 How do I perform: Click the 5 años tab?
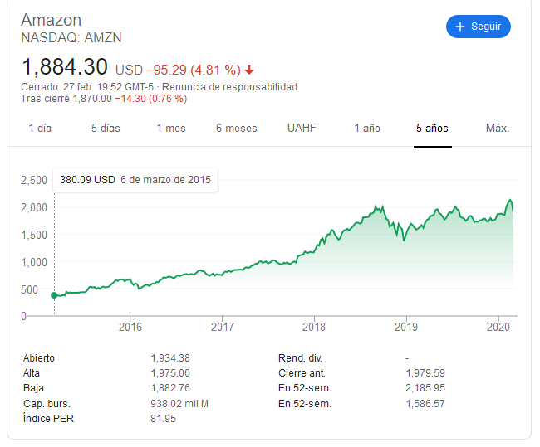point(433,129)
